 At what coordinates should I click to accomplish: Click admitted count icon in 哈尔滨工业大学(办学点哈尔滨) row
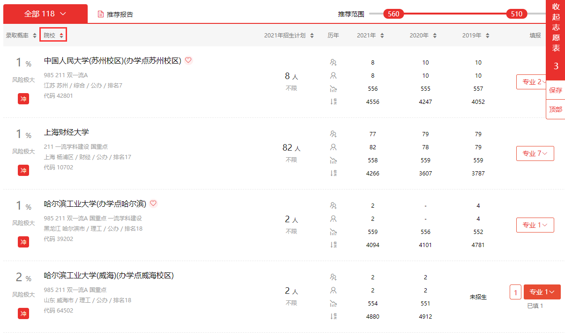333,218
